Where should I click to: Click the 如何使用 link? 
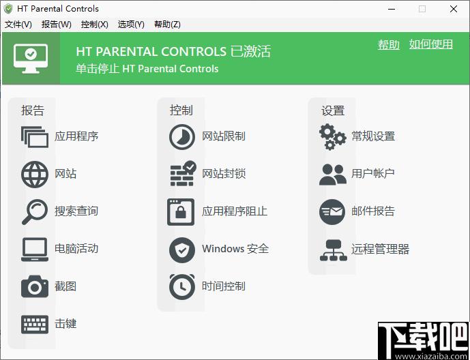coord(431,44)
